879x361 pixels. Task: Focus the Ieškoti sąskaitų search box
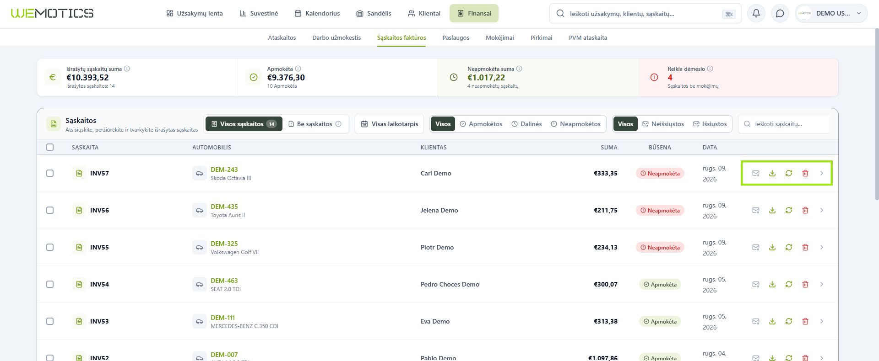point(784,124)
